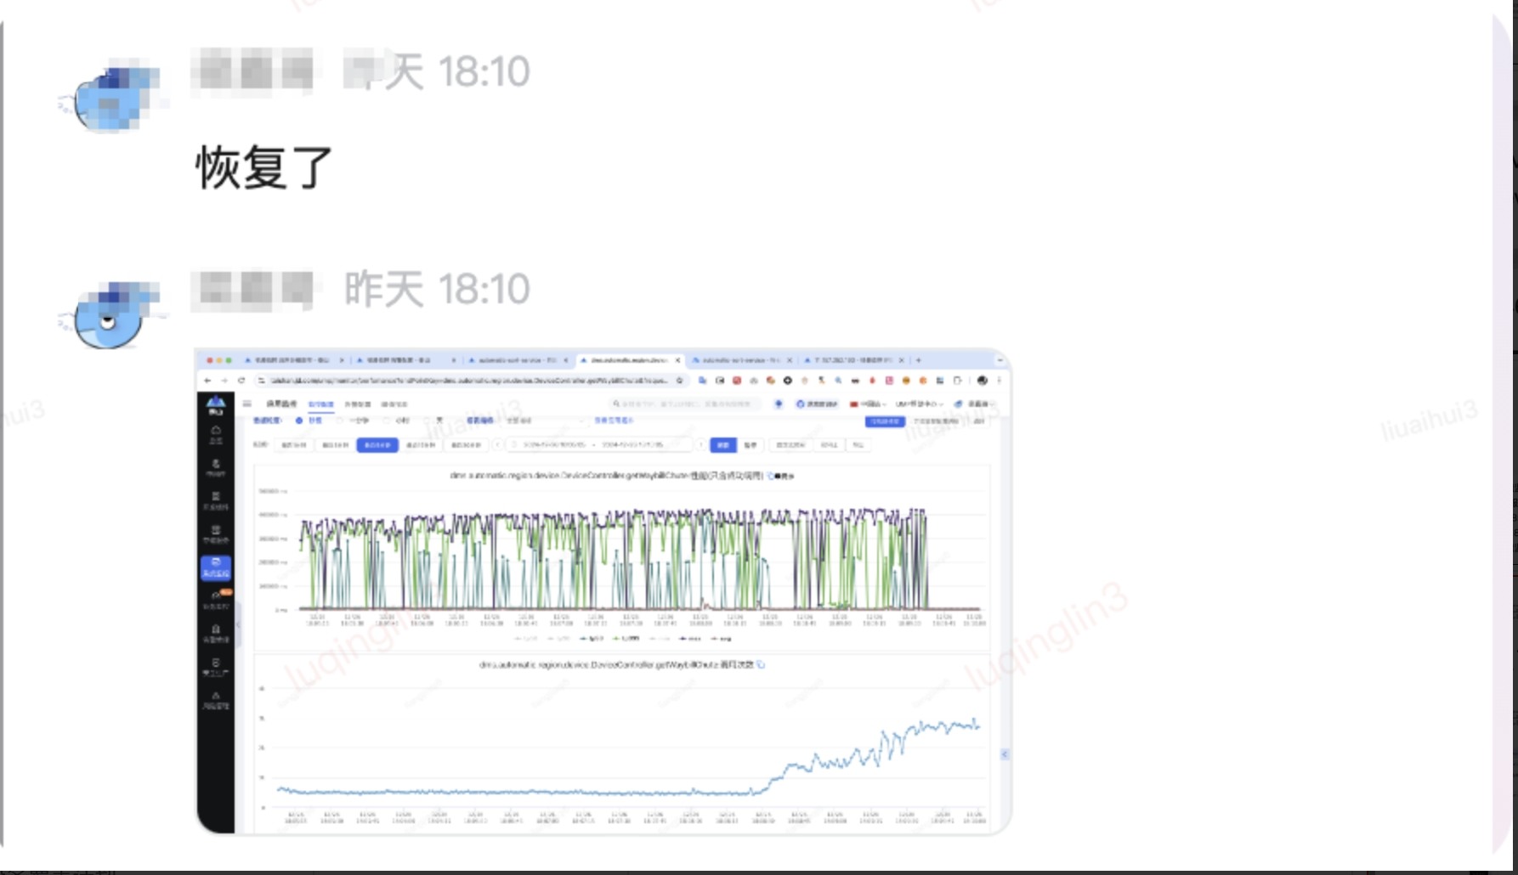The width and height of the screenshot is (1518, 875).
Task: Click the blurred sender name above the screenshot
Action: (252, 289)
